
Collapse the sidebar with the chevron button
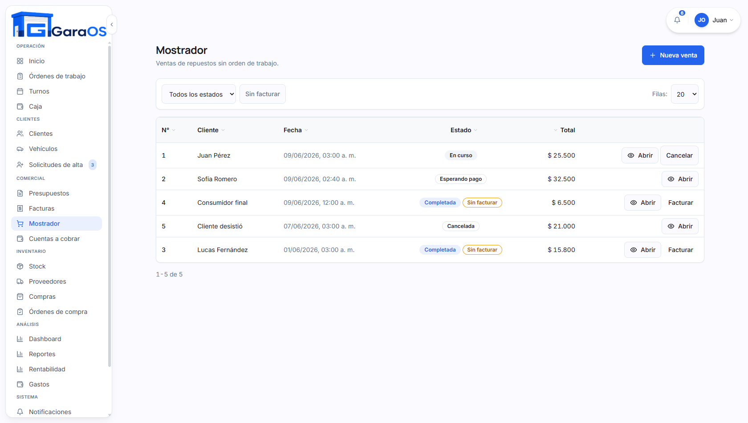click(112, 24)
